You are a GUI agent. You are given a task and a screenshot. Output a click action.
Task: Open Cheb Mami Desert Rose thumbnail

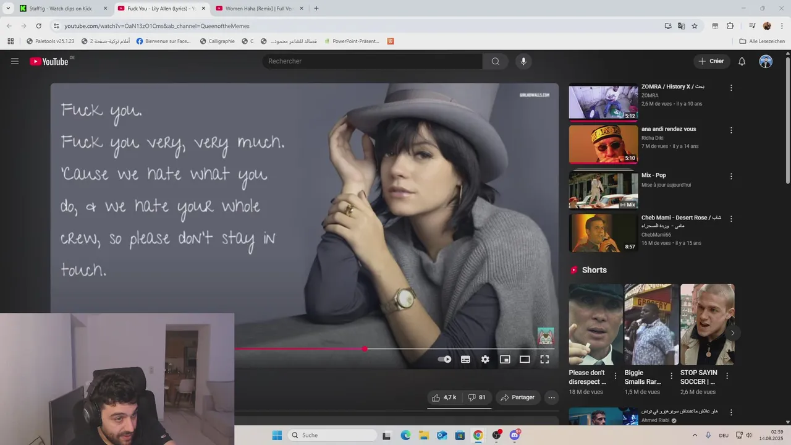pyautogui.click(x=603, y=233)
